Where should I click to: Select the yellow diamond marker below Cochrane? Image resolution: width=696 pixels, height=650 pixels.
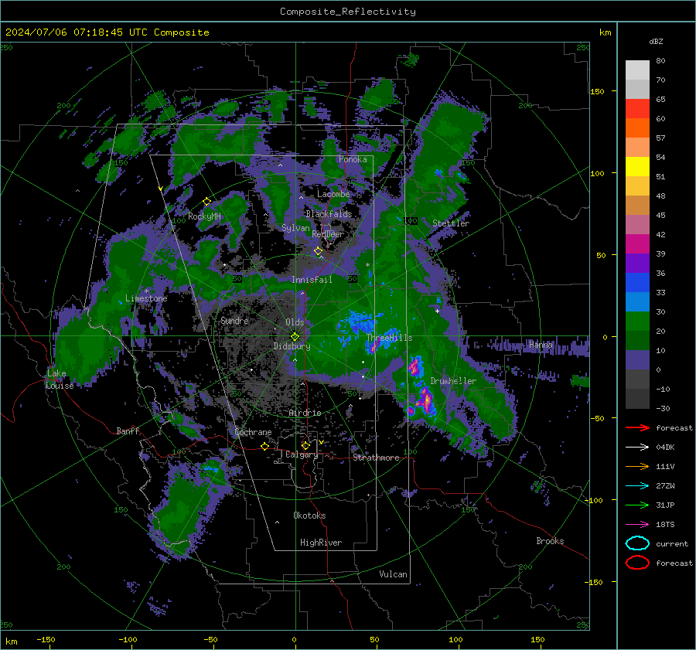[x=265, y=446]
